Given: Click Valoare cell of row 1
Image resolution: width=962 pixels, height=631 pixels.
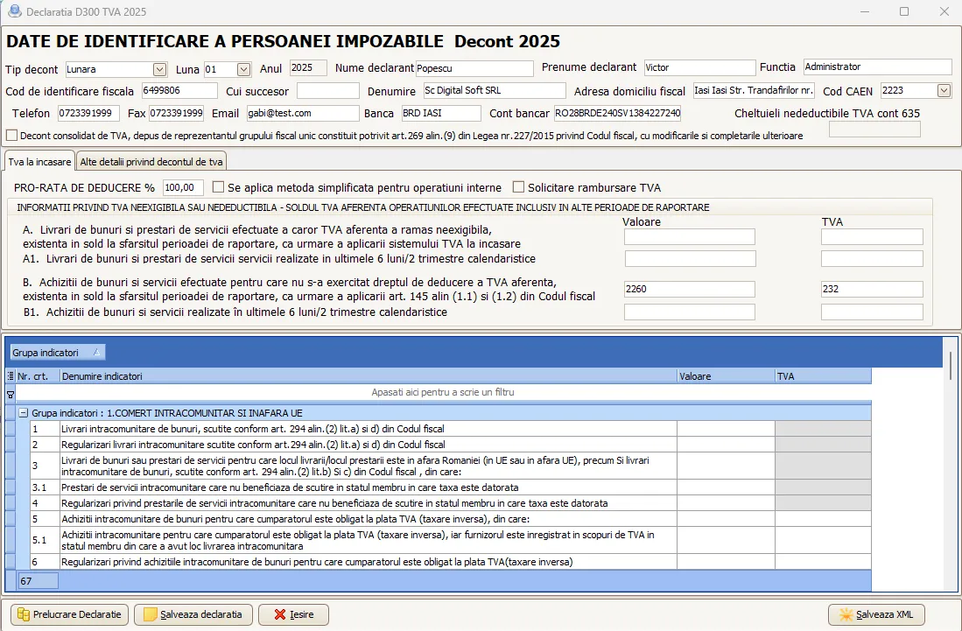Looking at the screenshot, I should coord(726,429).
